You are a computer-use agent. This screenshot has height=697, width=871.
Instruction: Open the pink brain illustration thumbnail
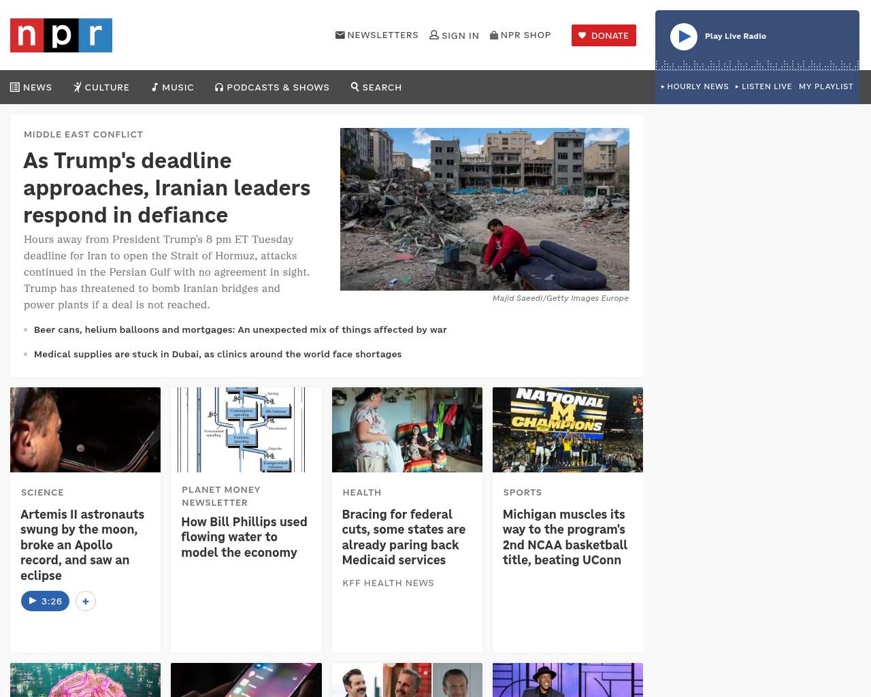tap(86, 680)
